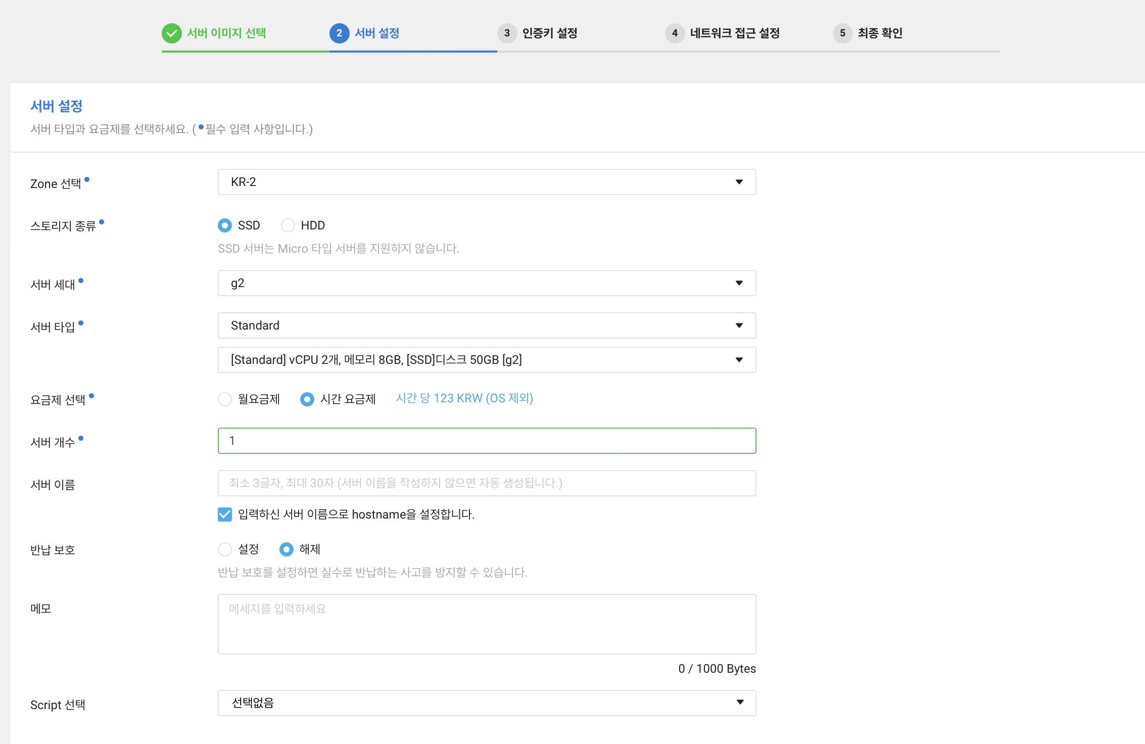Click the 서버 타입 dropdown arrow
Viewport: 1145px width, 744px height.
coord(739,325)
